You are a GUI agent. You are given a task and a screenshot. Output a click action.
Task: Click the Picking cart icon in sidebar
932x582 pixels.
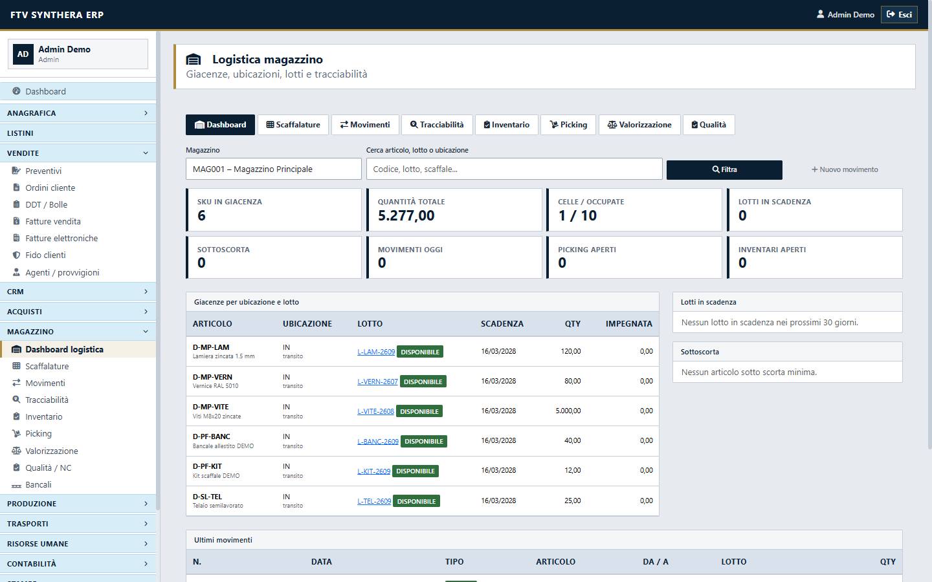pos(16,433)
